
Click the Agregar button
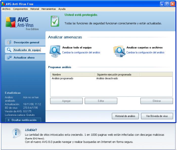point(66,101)
